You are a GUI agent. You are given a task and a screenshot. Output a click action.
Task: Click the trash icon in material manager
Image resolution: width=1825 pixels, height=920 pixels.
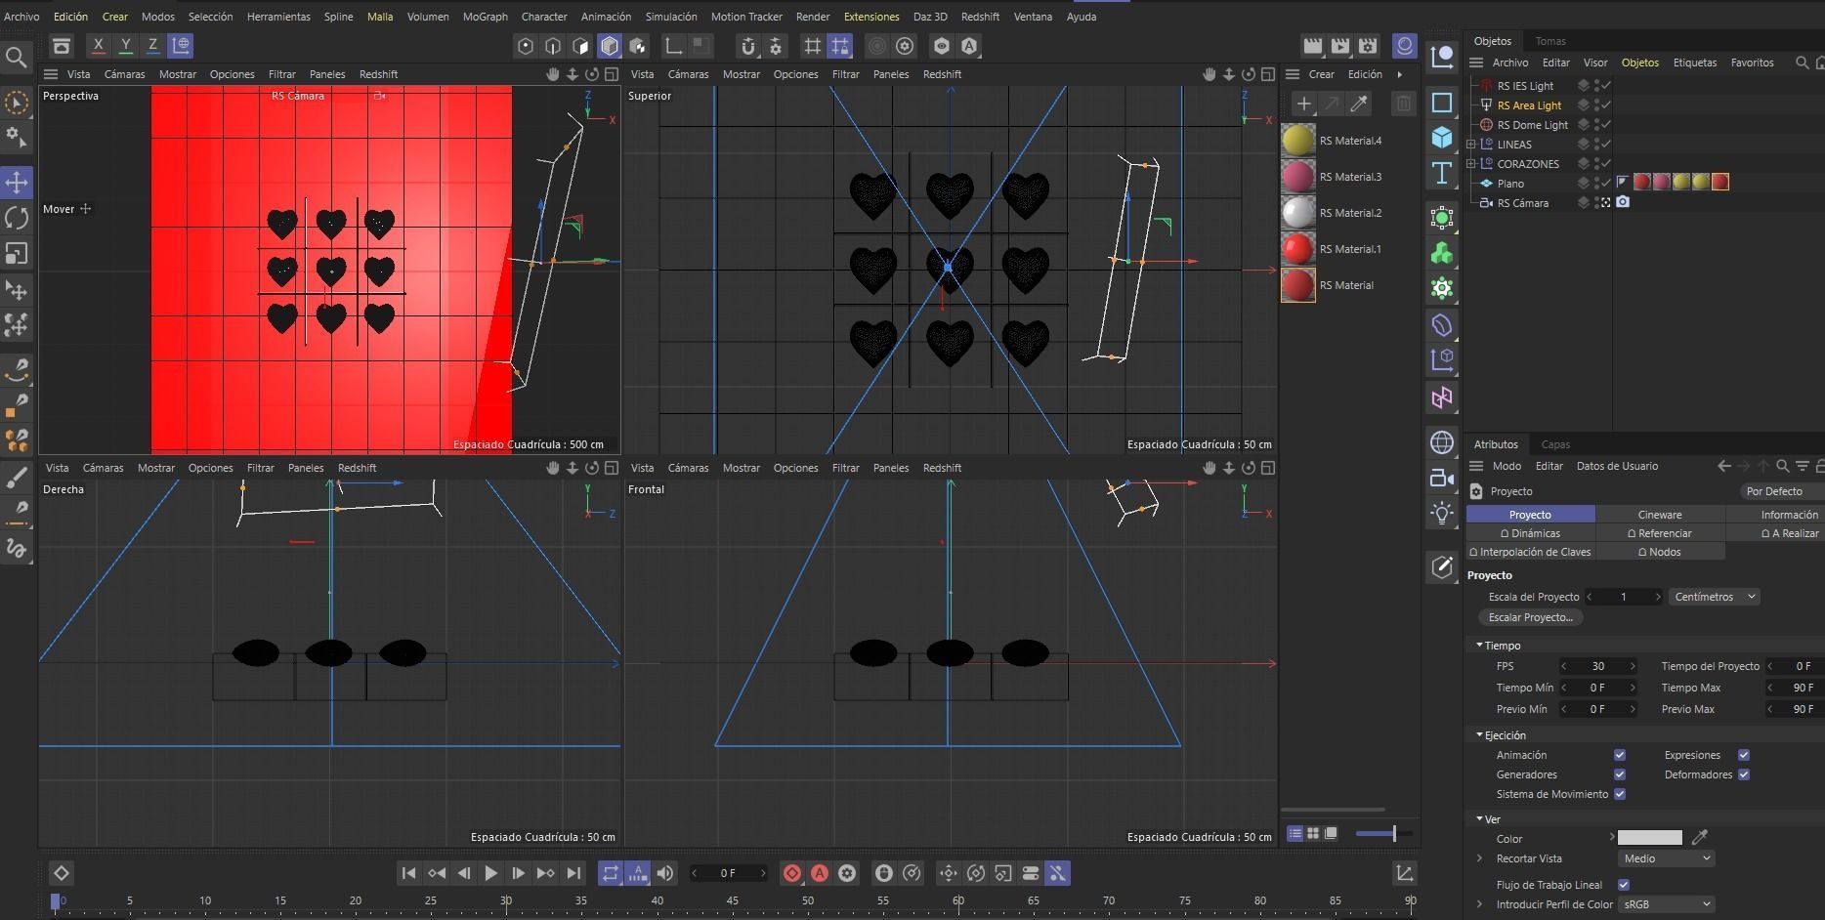[x=1403, y=104]
